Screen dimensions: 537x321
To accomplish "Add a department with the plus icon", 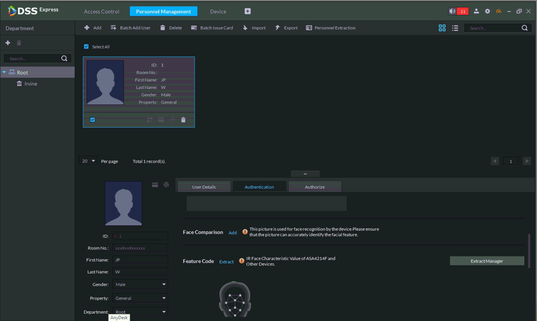I will click(8, 43).
